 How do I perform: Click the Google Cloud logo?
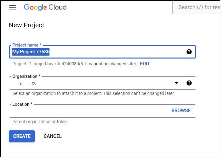45,7
